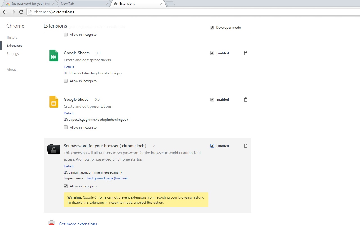The height and width of the screenshot is (225, 360).
Task: Remove Google Slides via its trash icon
Action: 245,99
